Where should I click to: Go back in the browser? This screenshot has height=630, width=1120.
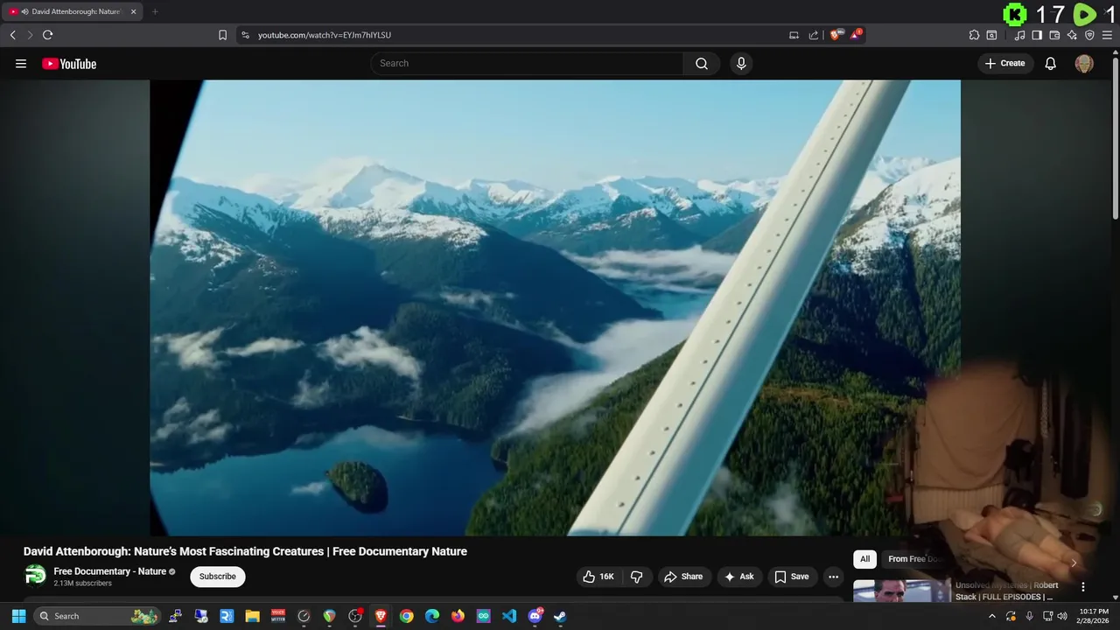click(12, 35)
